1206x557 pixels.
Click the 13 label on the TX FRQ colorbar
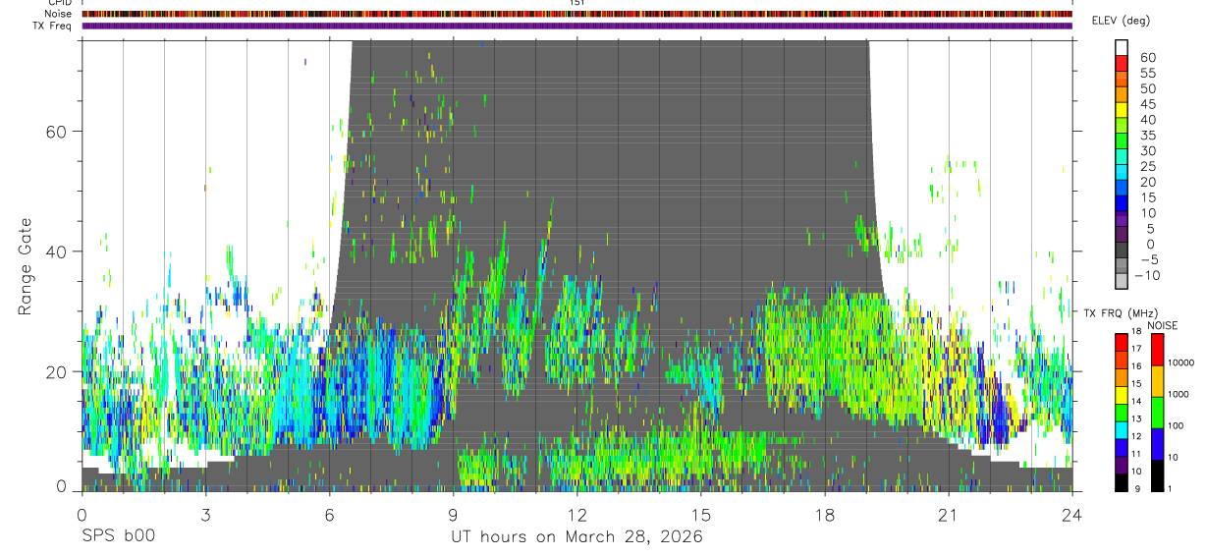(x=1136, y=418)
